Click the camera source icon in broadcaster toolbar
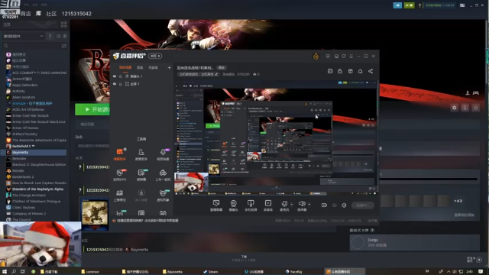Screen dimensions: 489x275 pos(233,204)
